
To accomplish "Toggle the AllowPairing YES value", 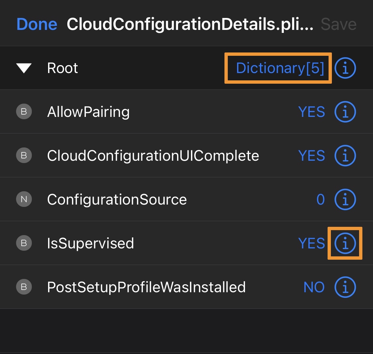I will click(x=312, y=112).
